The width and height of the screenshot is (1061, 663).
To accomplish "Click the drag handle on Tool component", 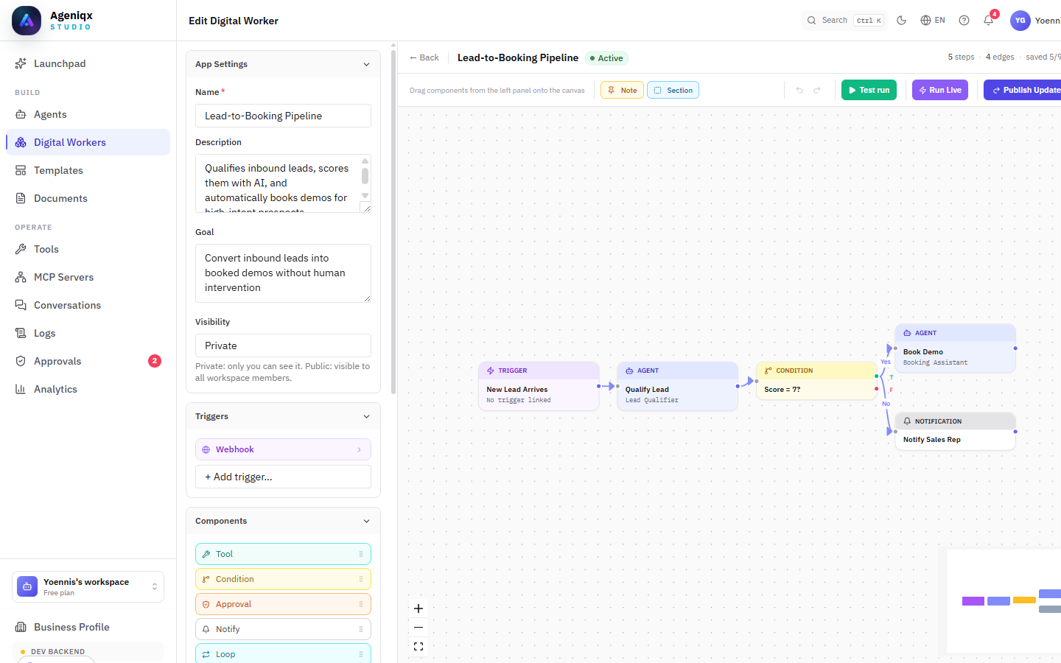I will 361,554.
